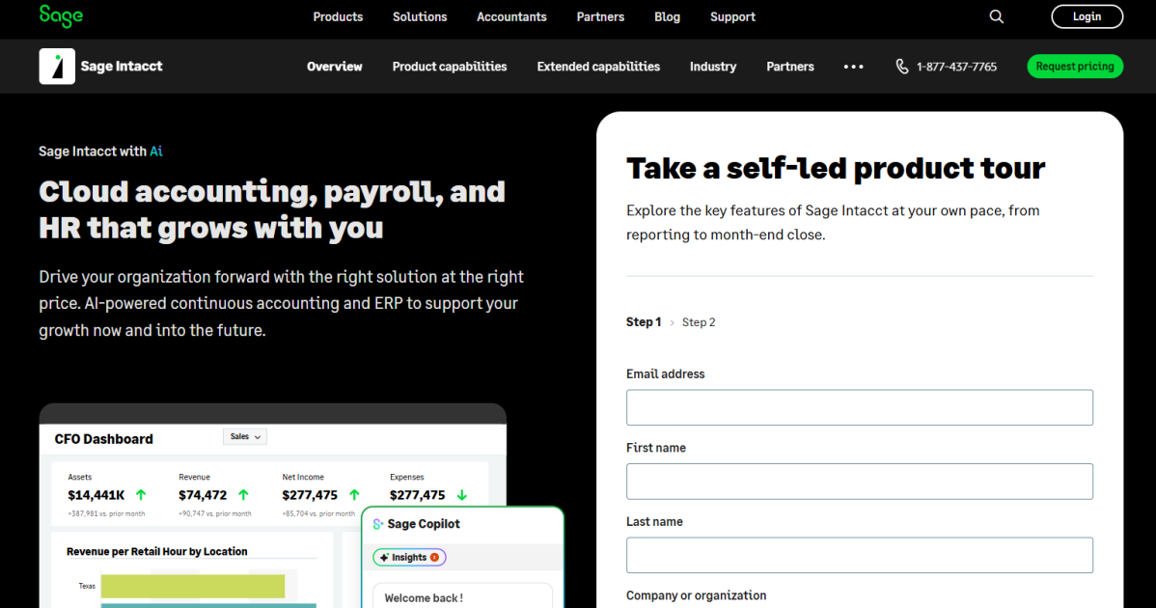Select the Industry tab
This screenshot has height=608, width=1156.
[x=713, y=67]
